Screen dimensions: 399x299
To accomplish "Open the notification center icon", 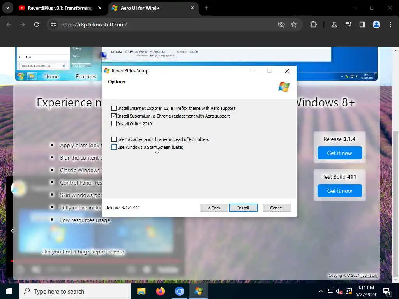I will 387,292.
